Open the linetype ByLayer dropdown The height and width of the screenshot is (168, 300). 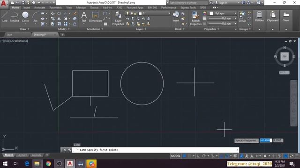pos(222,24)
